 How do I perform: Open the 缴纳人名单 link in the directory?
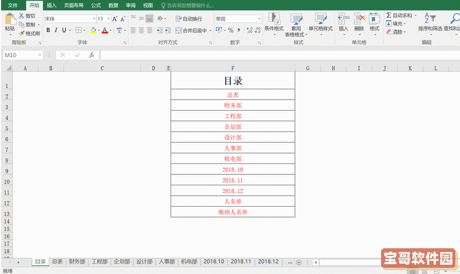pos(233,212)
